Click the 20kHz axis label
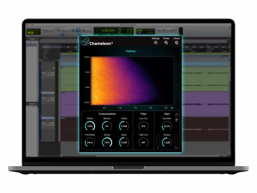Viewport: 257px width, 193px height. [x=87, y=57]
